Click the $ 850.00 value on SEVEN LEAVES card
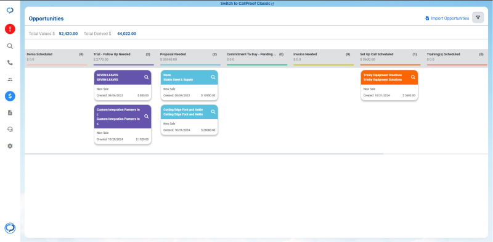This screenshot has height=242, width=493. coord(143,95)
